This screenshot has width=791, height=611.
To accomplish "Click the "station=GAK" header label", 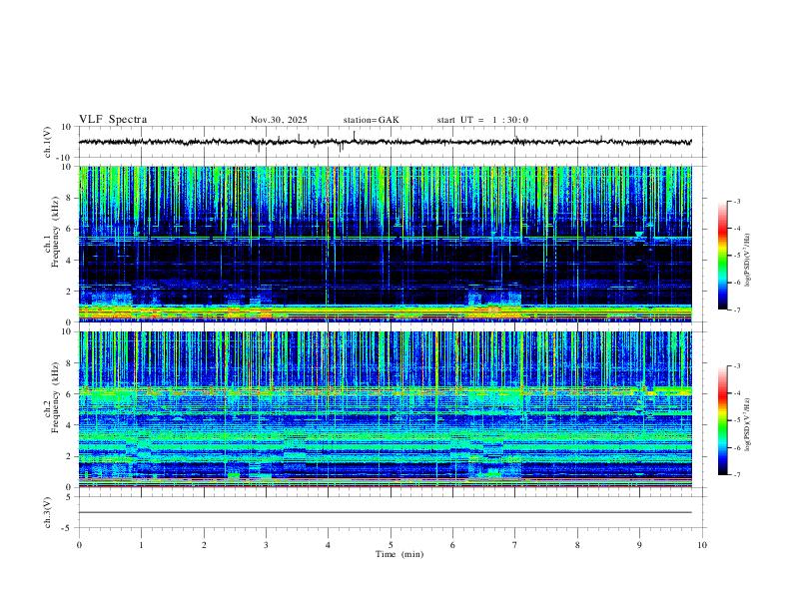I will click(x=371, y=120).
